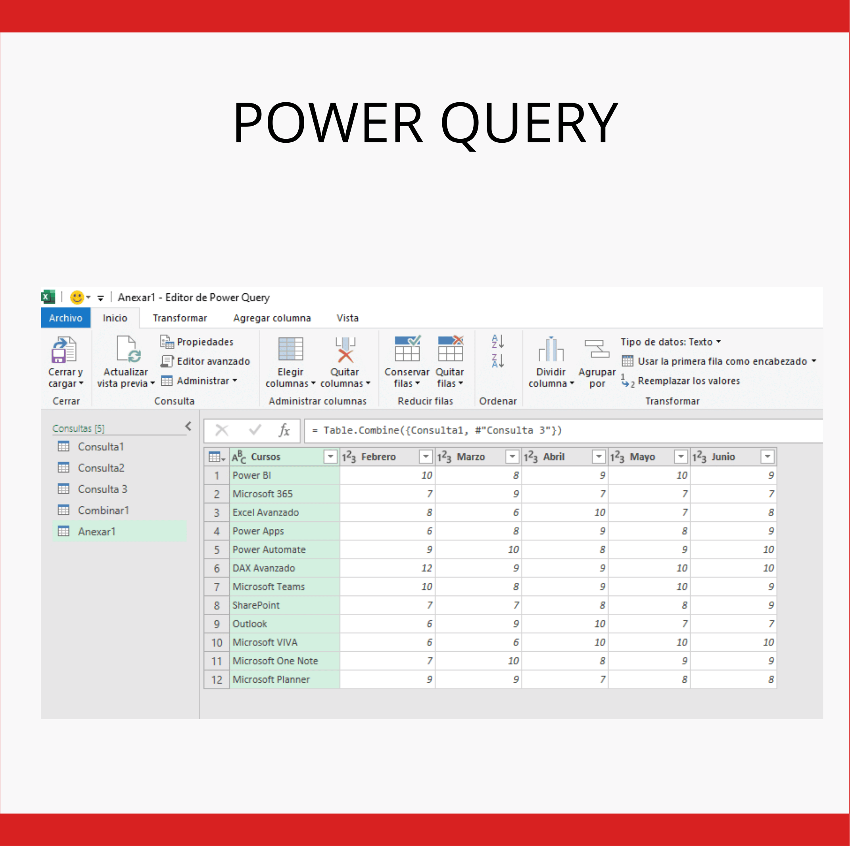Select the Anexar1 query
Image resolution: width=850 pixels, height=846 pixels.
(120, 532)
